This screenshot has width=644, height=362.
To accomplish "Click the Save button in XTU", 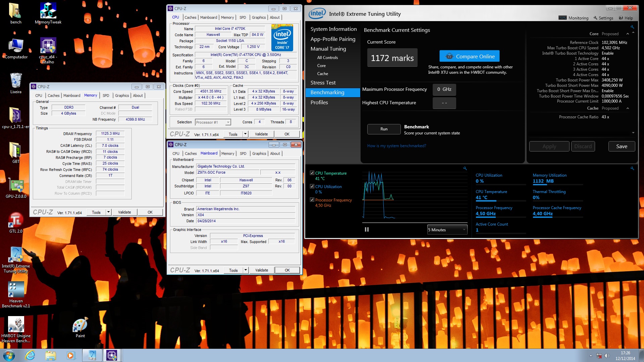I will (x=622, y=146).
